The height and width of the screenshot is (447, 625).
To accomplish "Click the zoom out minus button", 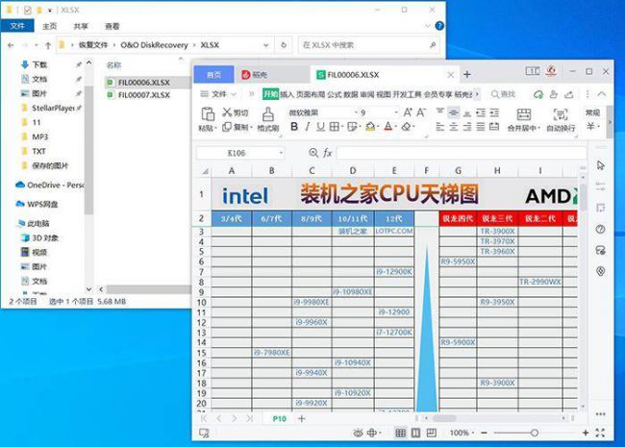I will click(x=484, y=433).
